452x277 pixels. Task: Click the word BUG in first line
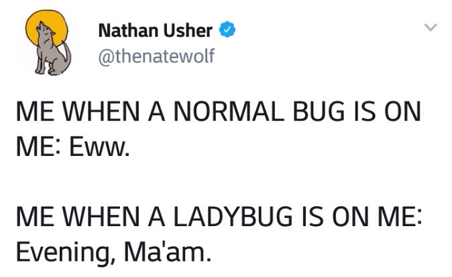[319, 112]
